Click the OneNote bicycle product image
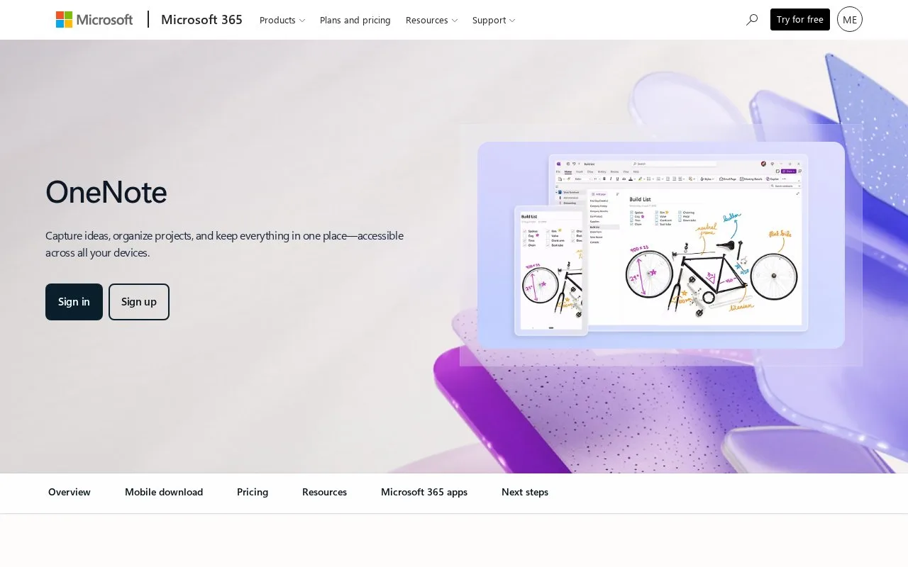Viewport: 908px width, 567px height. point(661,245)
